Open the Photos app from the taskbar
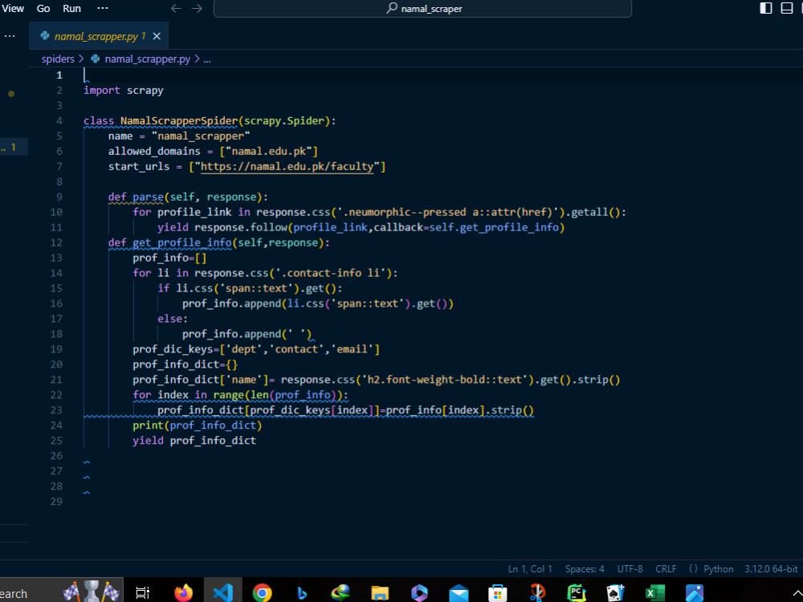The image size is (803, 602). (x=694, y=593)
